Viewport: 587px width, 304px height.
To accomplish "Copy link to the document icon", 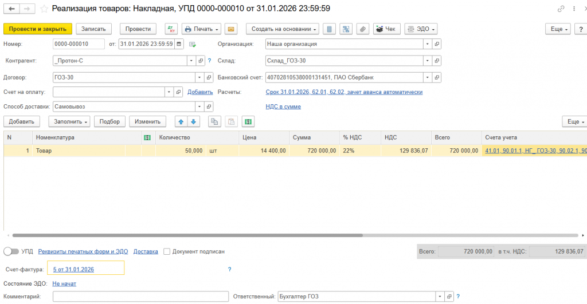I will (x=561, y=9).
